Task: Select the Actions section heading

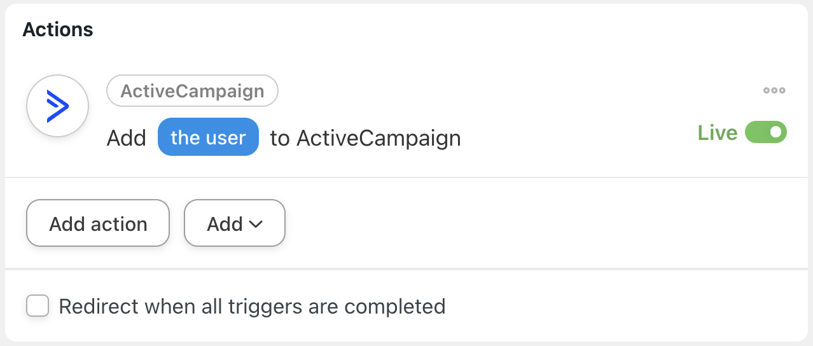Action: click(x=58, y=29)
